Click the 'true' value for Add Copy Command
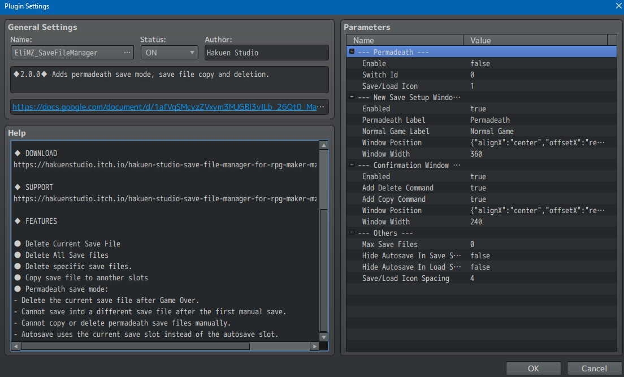 point(478,199)
